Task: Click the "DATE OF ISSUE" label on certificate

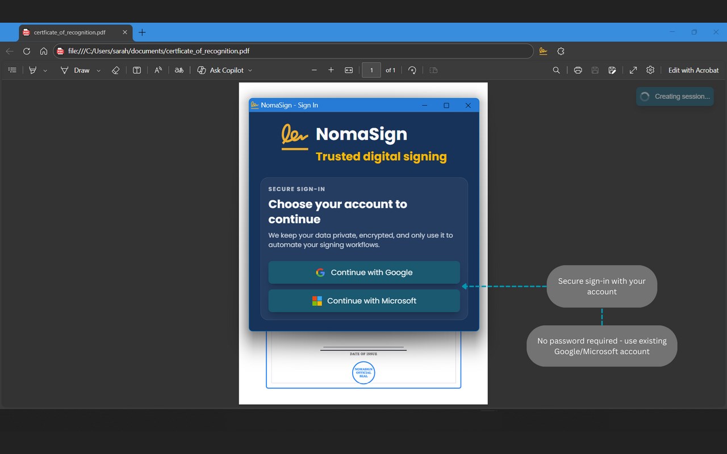Action: pyautogui.click(x=363, y=354)
